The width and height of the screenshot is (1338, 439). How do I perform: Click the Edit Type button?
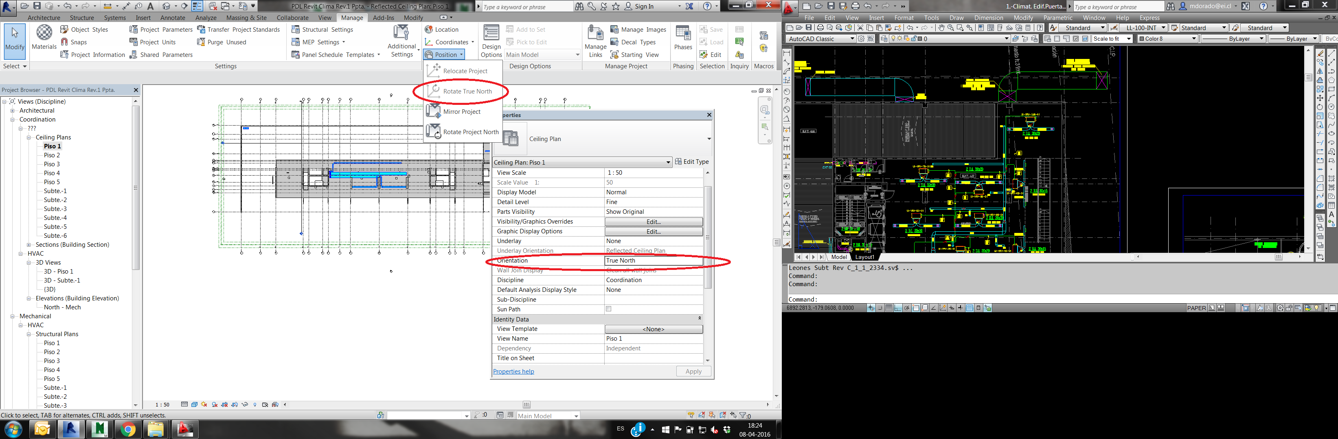(x=692, y=162)
